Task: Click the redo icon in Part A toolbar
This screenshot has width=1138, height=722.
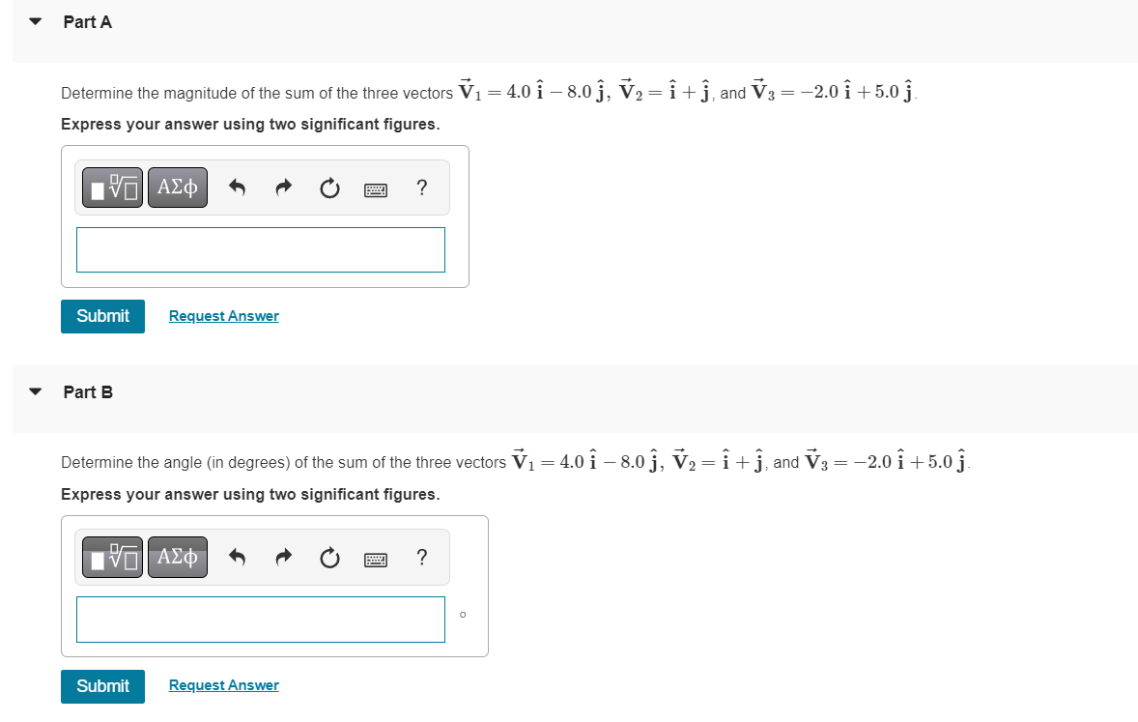Action: coord(283,187)
